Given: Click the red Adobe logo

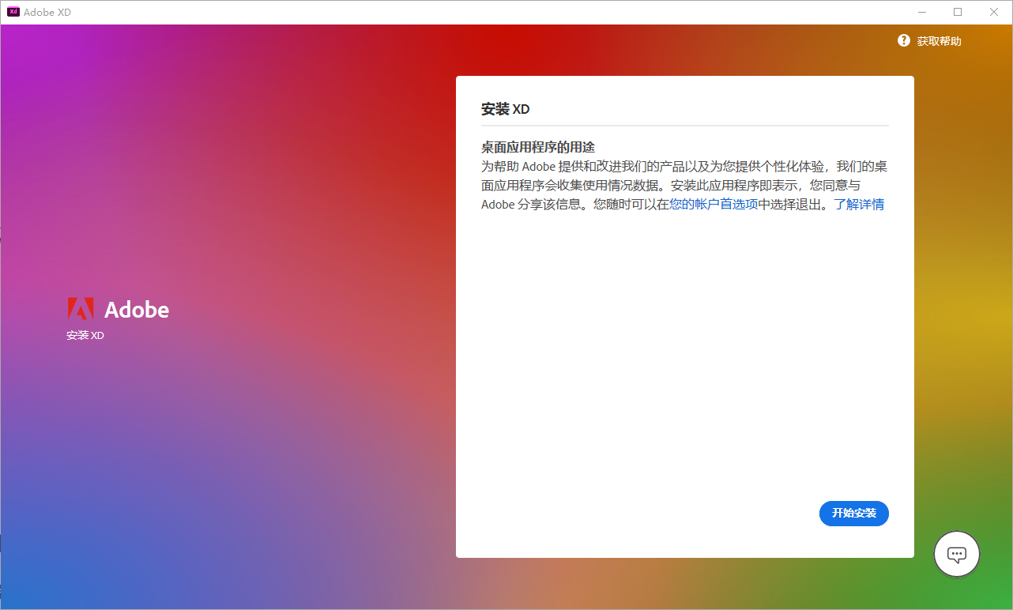Looking at the screenshot, I should tap(81, 308).
